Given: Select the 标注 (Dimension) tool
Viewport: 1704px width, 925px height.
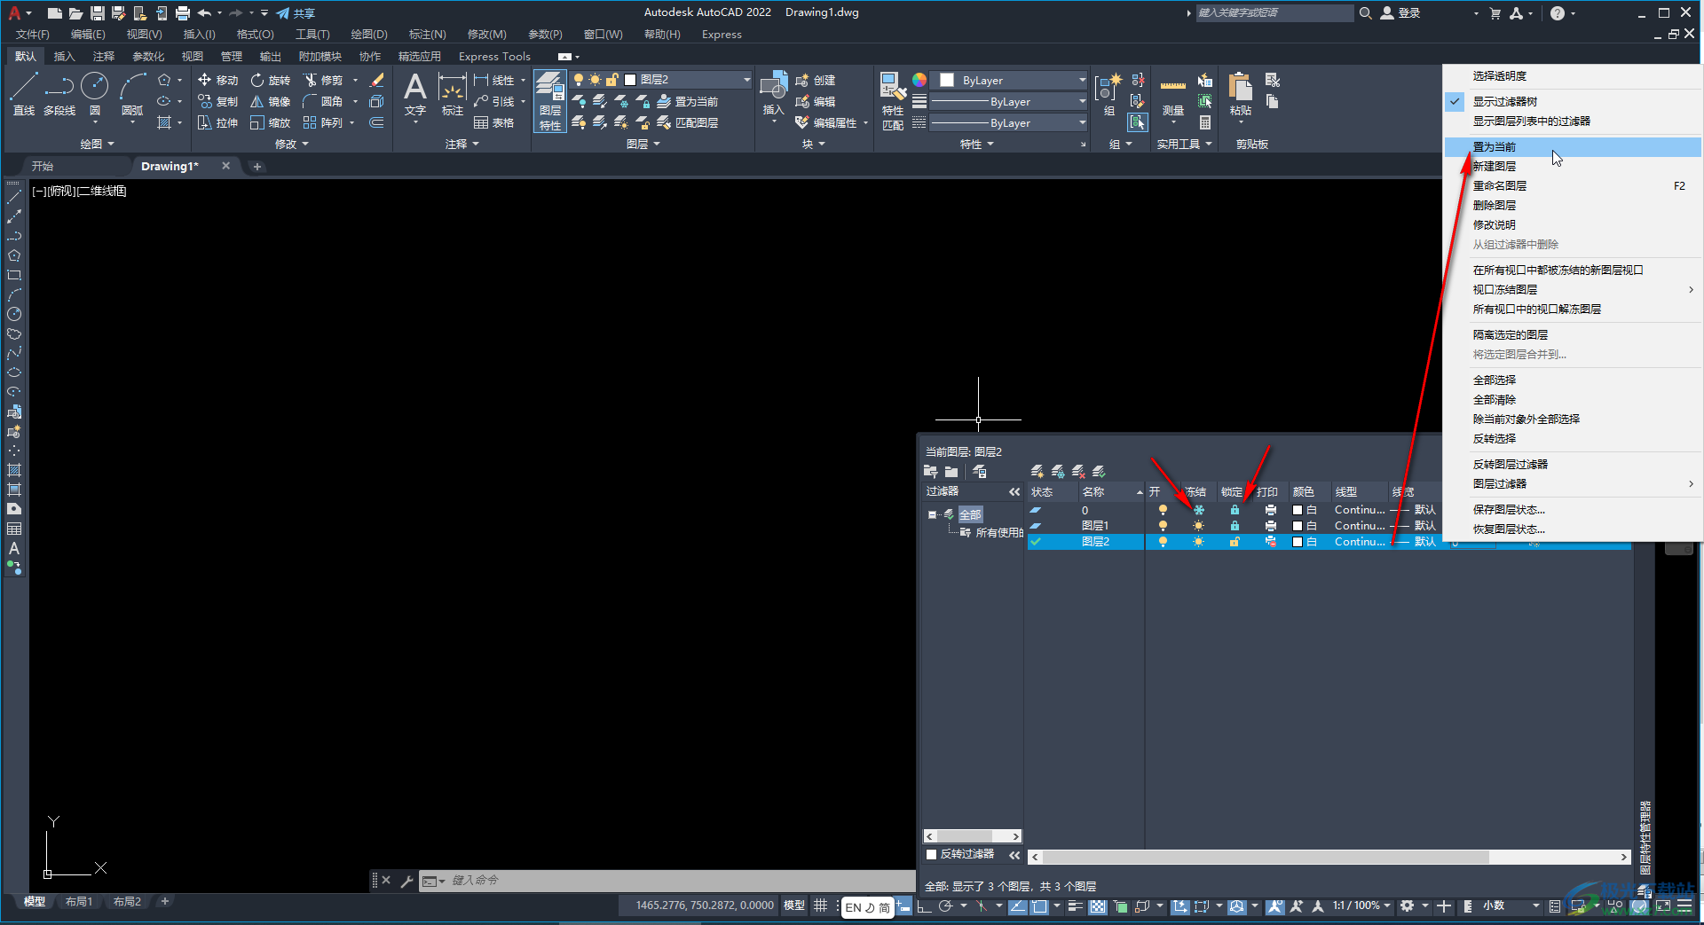Looking at the screenshot, I should [453, 94].
